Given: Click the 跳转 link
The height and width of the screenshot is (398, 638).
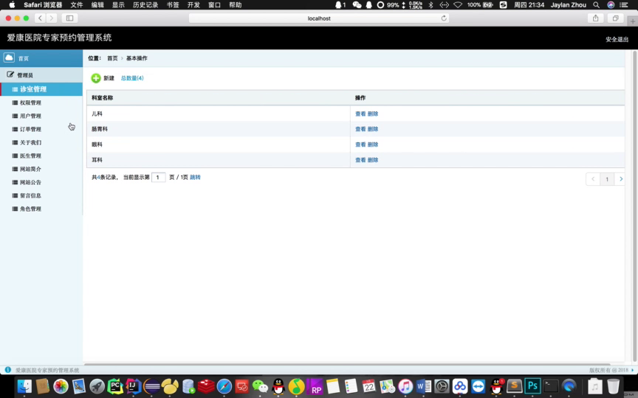Looking at the screenshot, I should [x=195, y=177].
